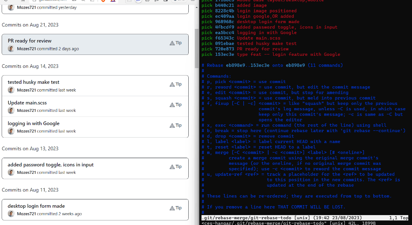Click the 'm, merge [-C <commit>' help line

[283, 153]
